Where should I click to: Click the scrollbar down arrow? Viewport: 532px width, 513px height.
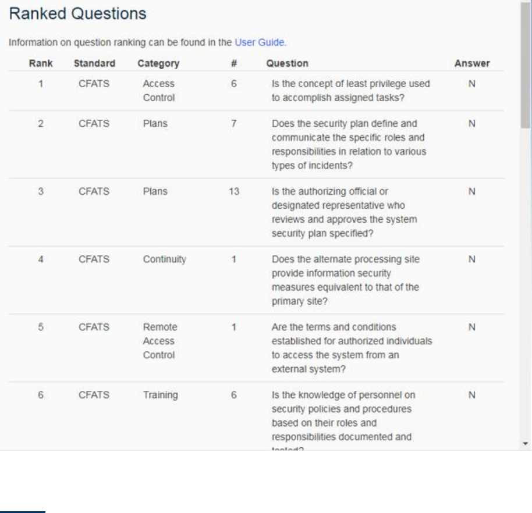[x=526, y=444]
